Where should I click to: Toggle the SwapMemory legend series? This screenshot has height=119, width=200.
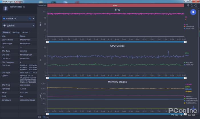tap(191, 99)
